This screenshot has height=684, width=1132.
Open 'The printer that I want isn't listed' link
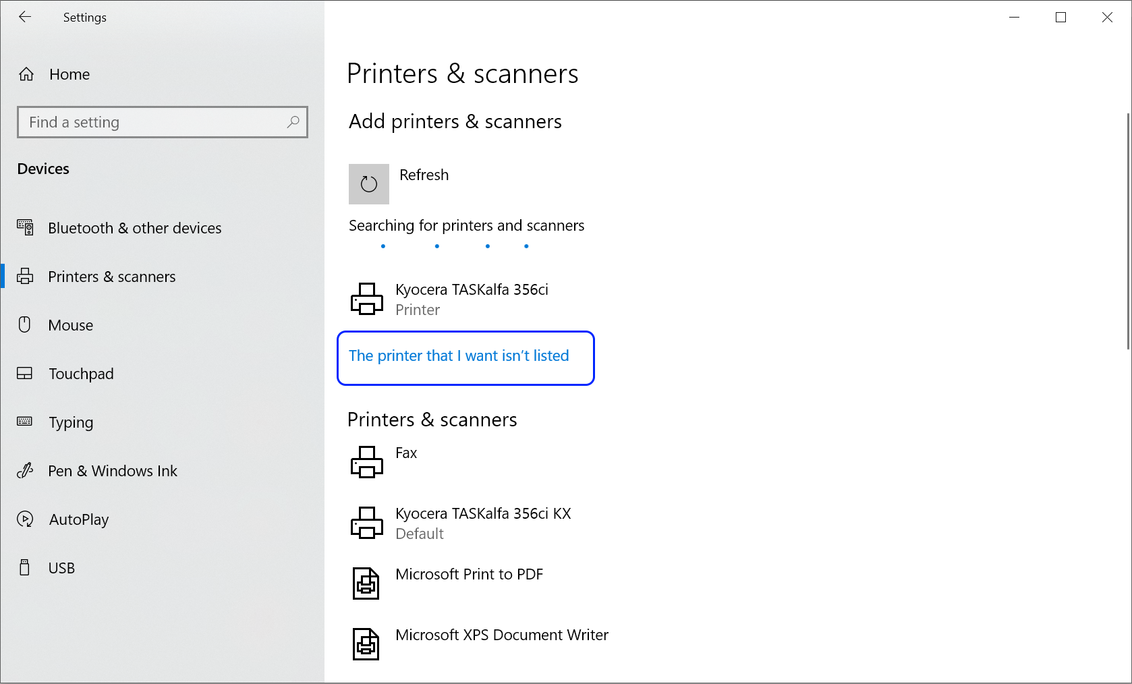(x=459, y=356)
